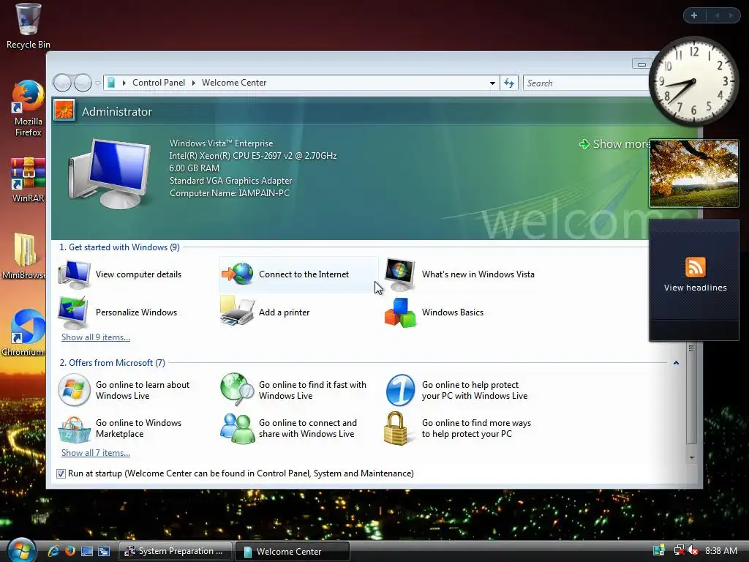Screen dimensions: 749x562
Task: Expand the arrow before Welcome Center breadcrumb
Action: tap(194, 83)
